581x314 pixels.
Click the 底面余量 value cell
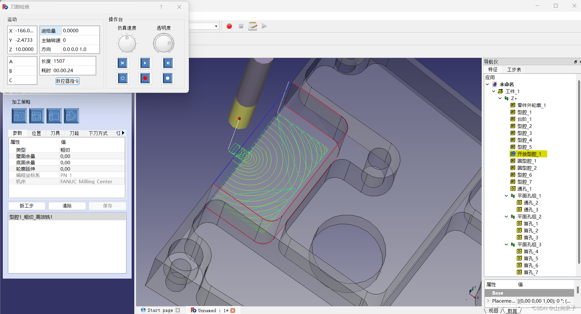(x=92, y=162)
